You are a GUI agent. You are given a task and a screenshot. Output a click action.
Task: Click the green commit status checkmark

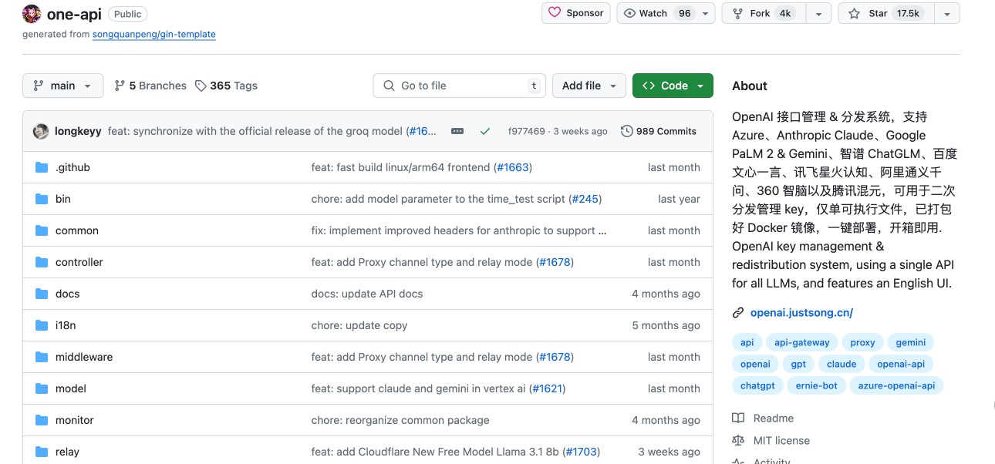point(485,131)
